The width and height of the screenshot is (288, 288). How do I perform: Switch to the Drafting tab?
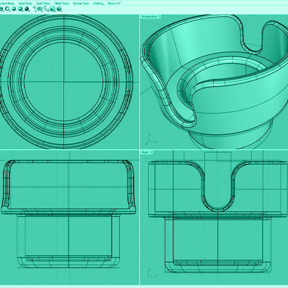tap(98, 3)
